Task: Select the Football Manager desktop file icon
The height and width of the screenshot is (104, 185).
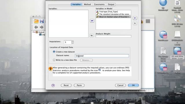Action: [177, 3]
